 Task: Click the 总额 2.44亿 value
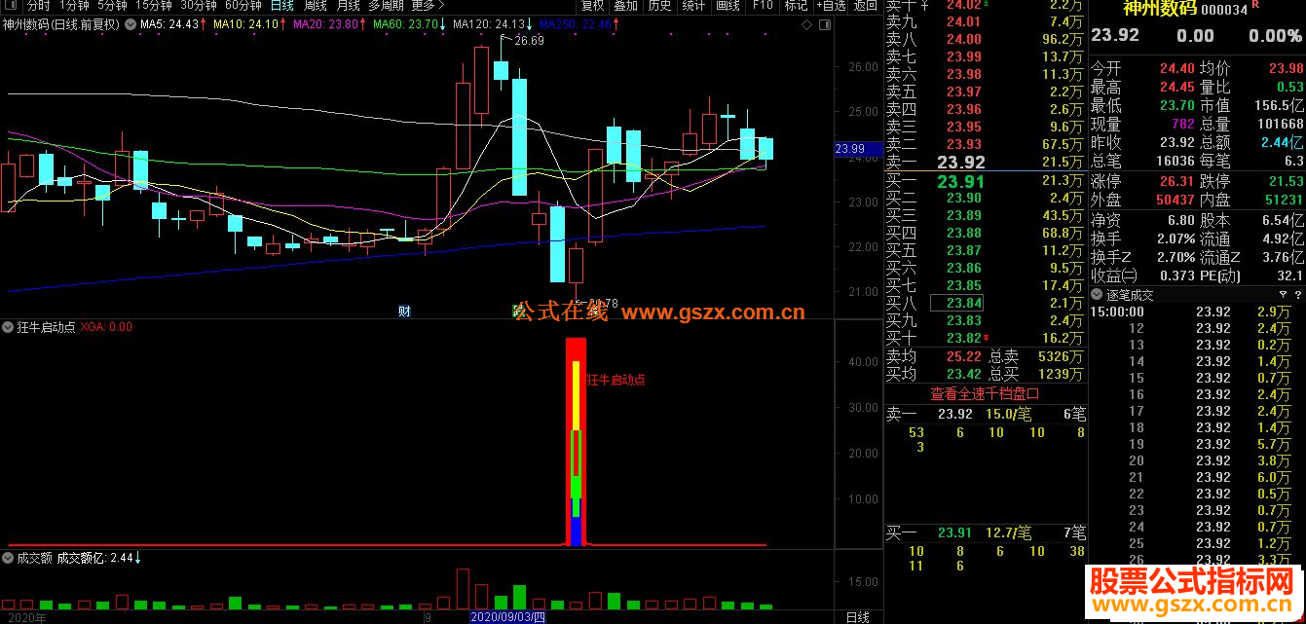click(x=1282, y=143)
